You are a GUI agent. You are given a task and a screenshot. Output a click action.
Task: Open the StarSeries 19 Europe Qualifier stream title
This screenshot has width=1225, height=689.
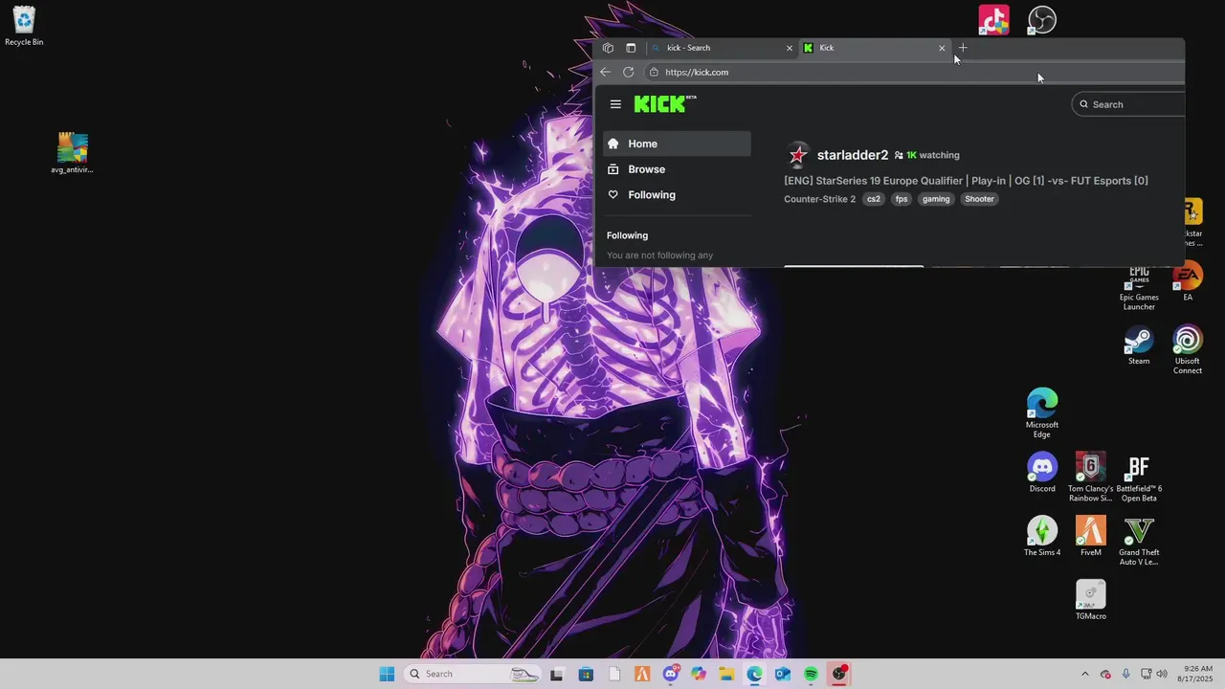tap(966, 181)
